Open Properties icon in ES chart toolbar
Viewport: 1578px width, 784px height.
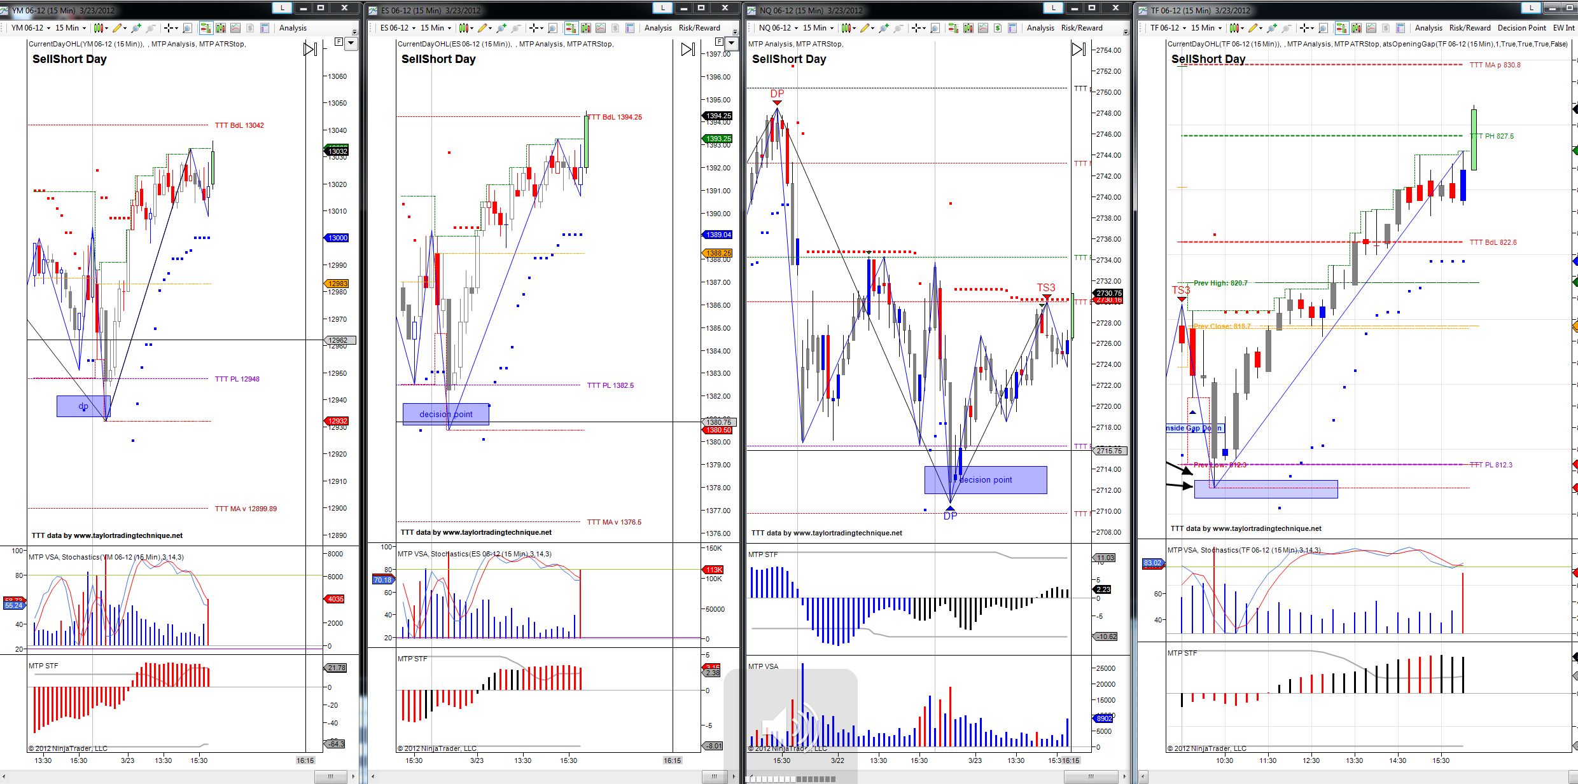pos(630,28)
